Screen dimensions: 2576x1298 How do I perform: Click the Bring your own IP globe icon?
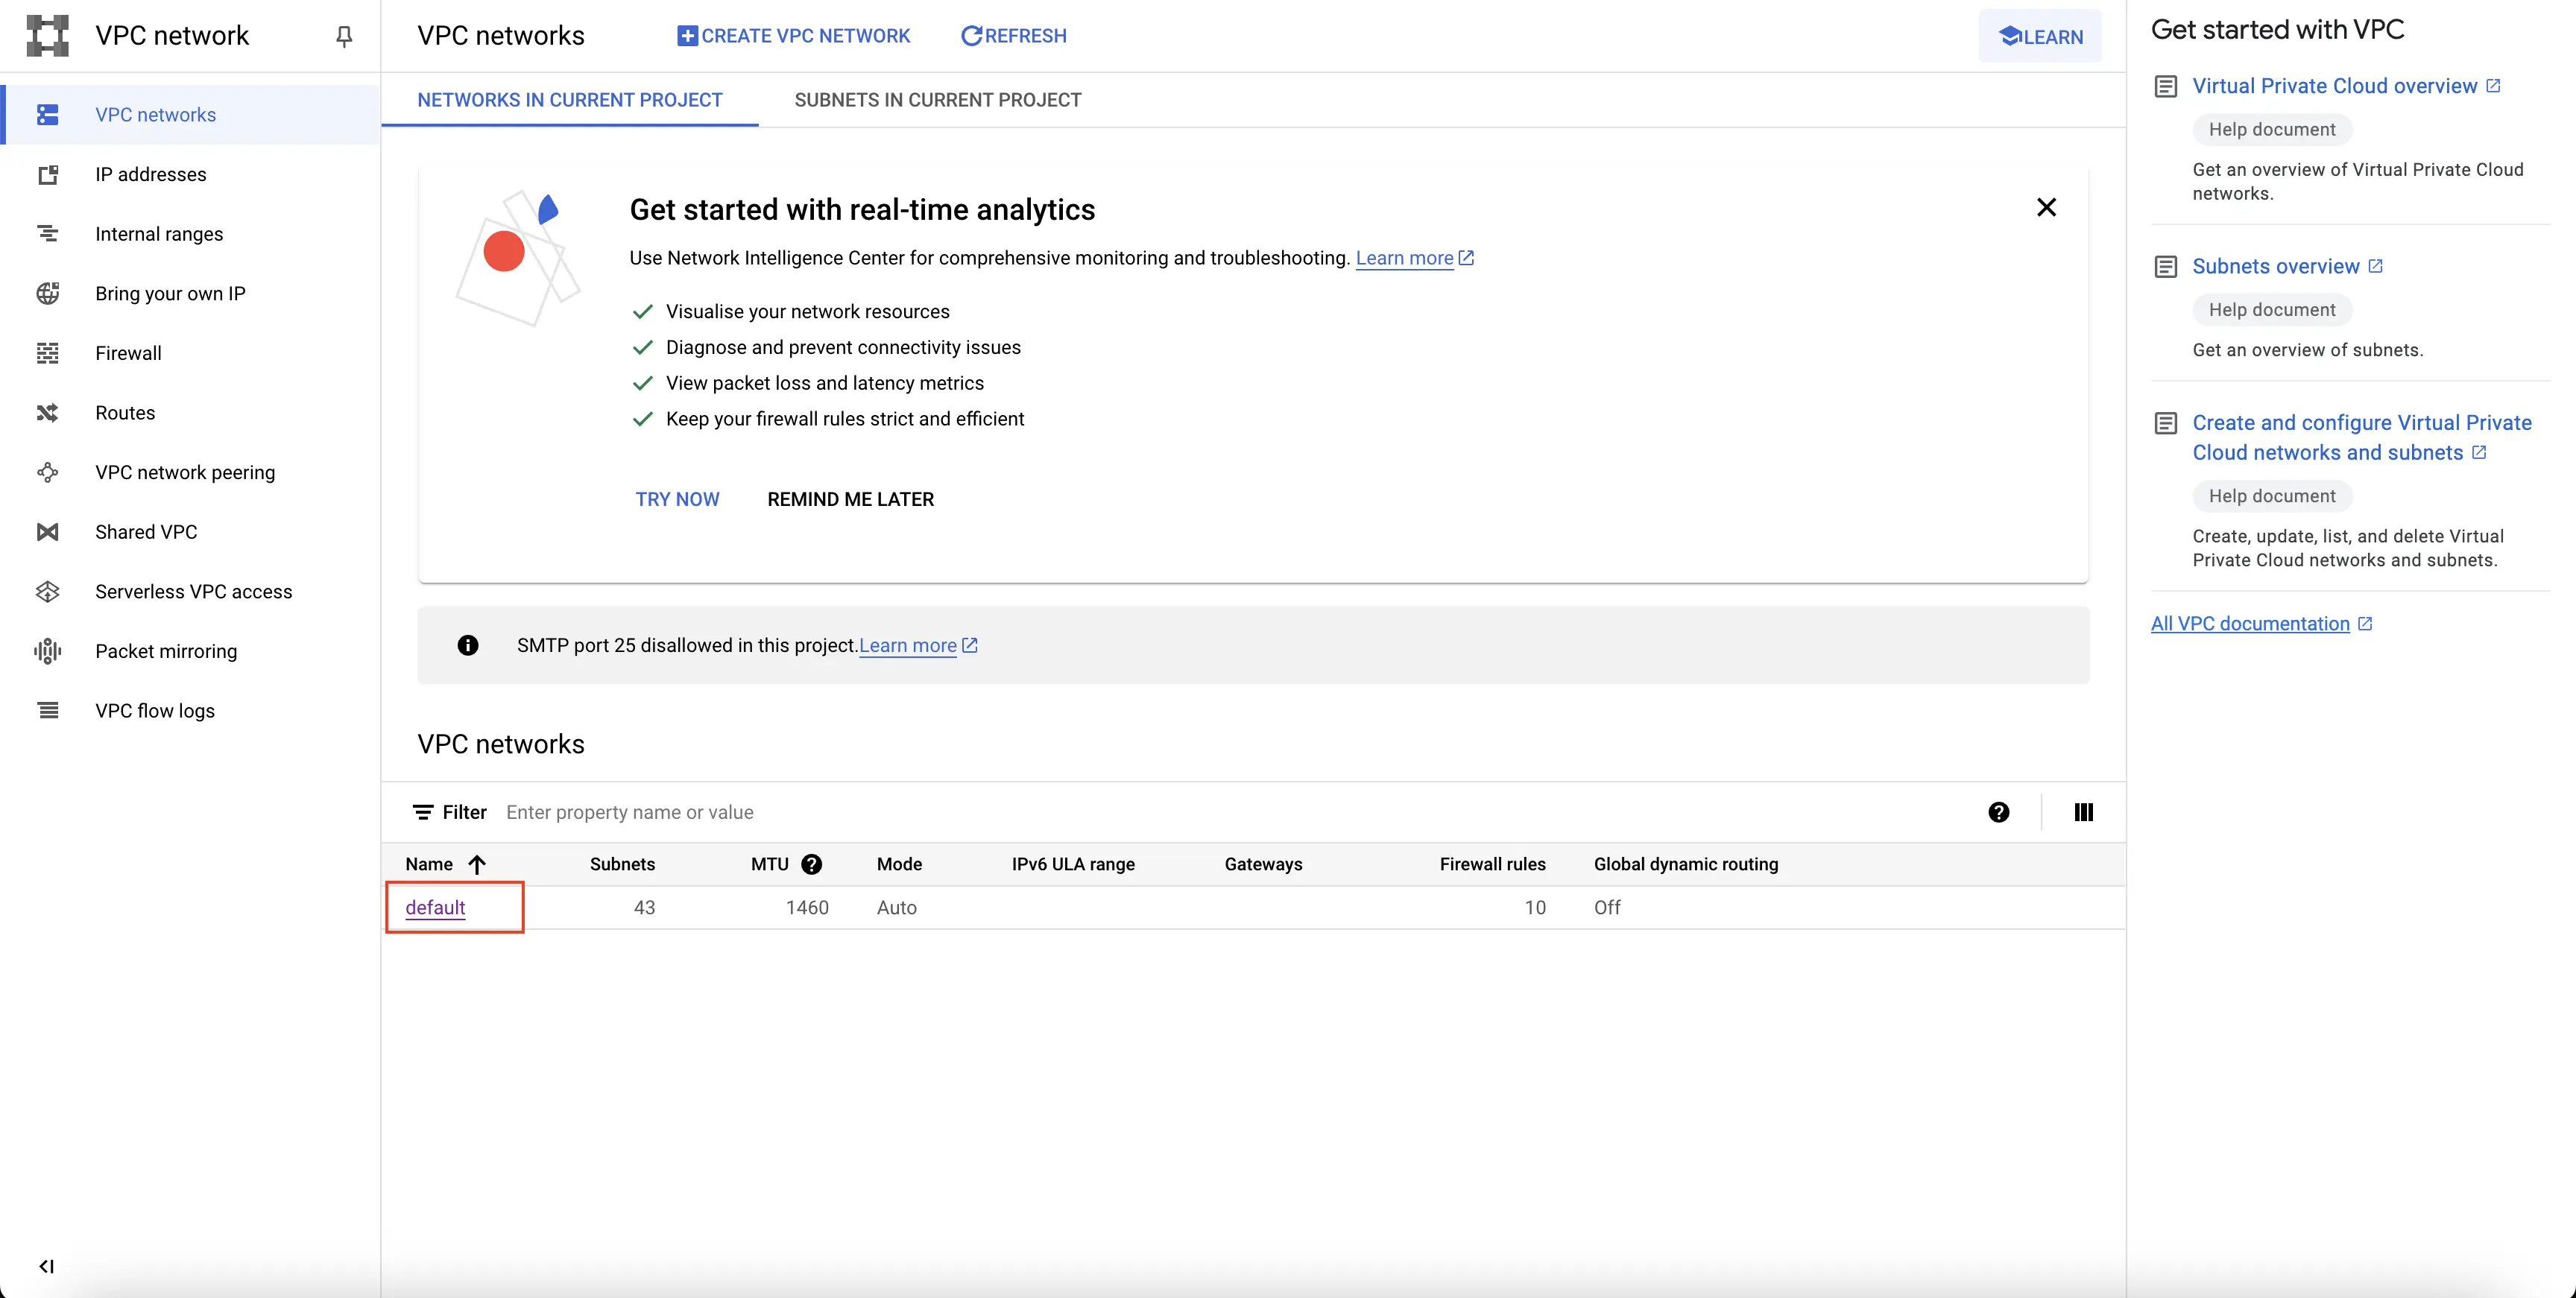coord(47,293)
